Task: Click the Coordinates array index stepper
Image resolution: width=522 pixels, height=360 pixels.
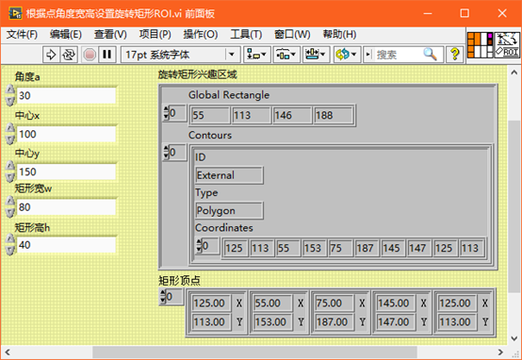Action: click(199, 246)
